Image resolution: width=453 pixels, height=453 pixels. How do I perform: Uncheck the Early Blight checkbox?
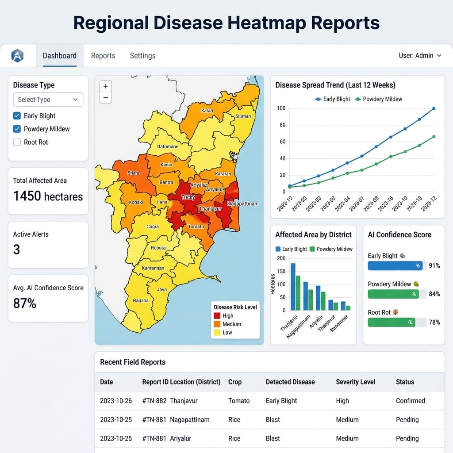(17, 116)
